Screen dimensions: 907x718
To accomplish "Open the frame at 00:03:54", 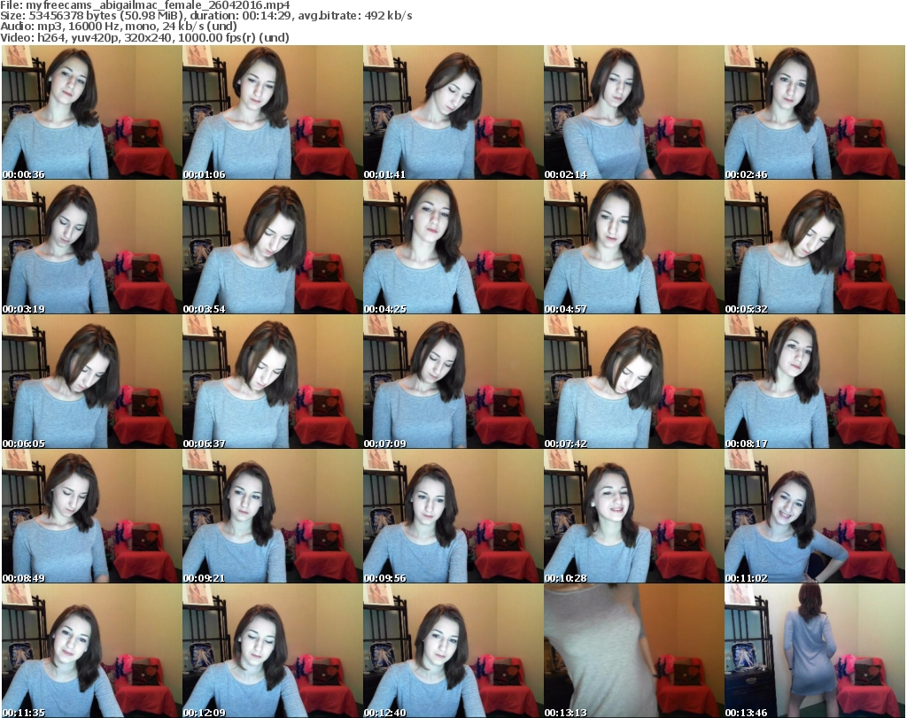I will 273,247.
